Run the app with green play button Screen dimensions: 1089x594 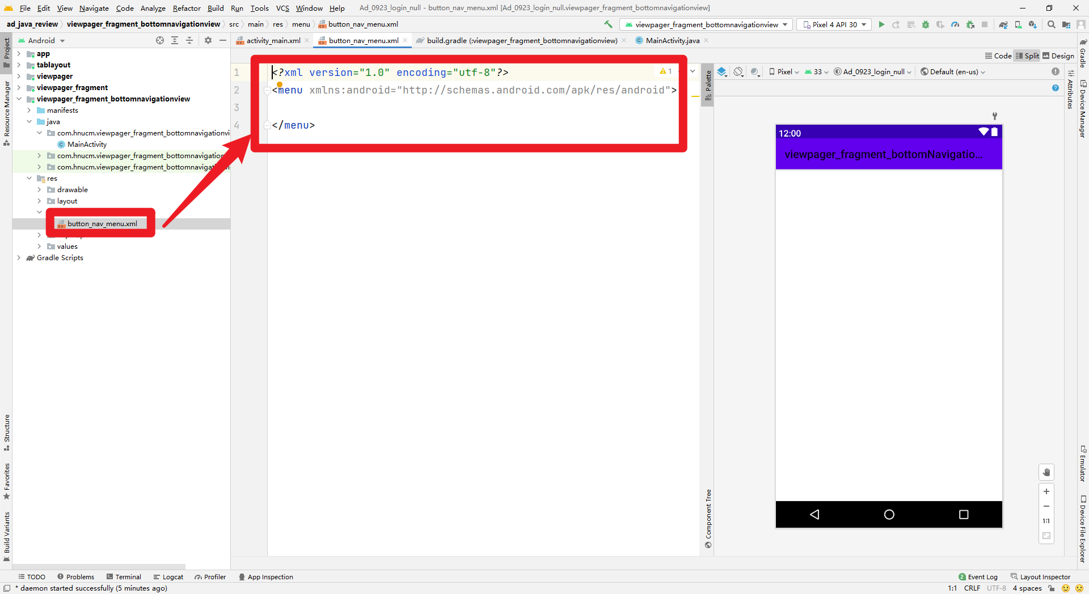[x=881, y=24]
